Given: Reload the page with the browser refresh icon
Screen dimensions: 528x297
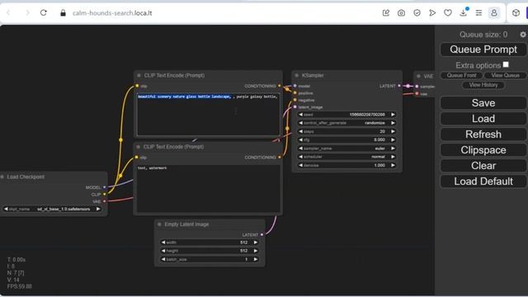Looking at the screenshot, I should [x=44, y=13].
